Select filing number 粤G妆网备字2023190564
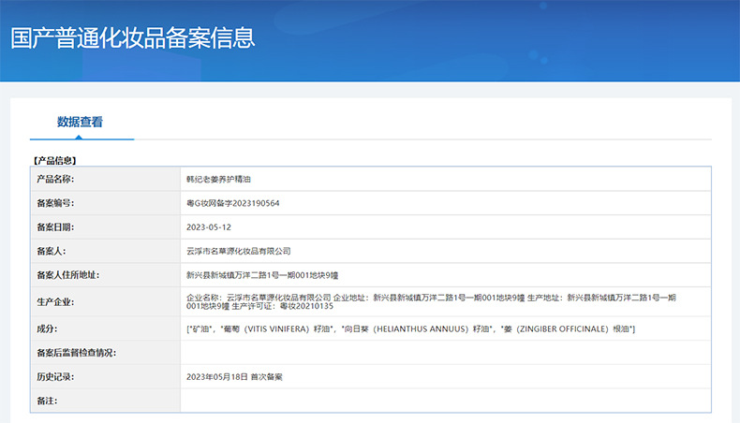This screenshot has width=740, height=423. click(x=232, y=203)
